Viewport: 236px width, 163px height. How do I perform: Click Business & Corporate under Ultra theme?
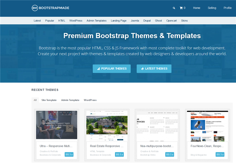50,155
